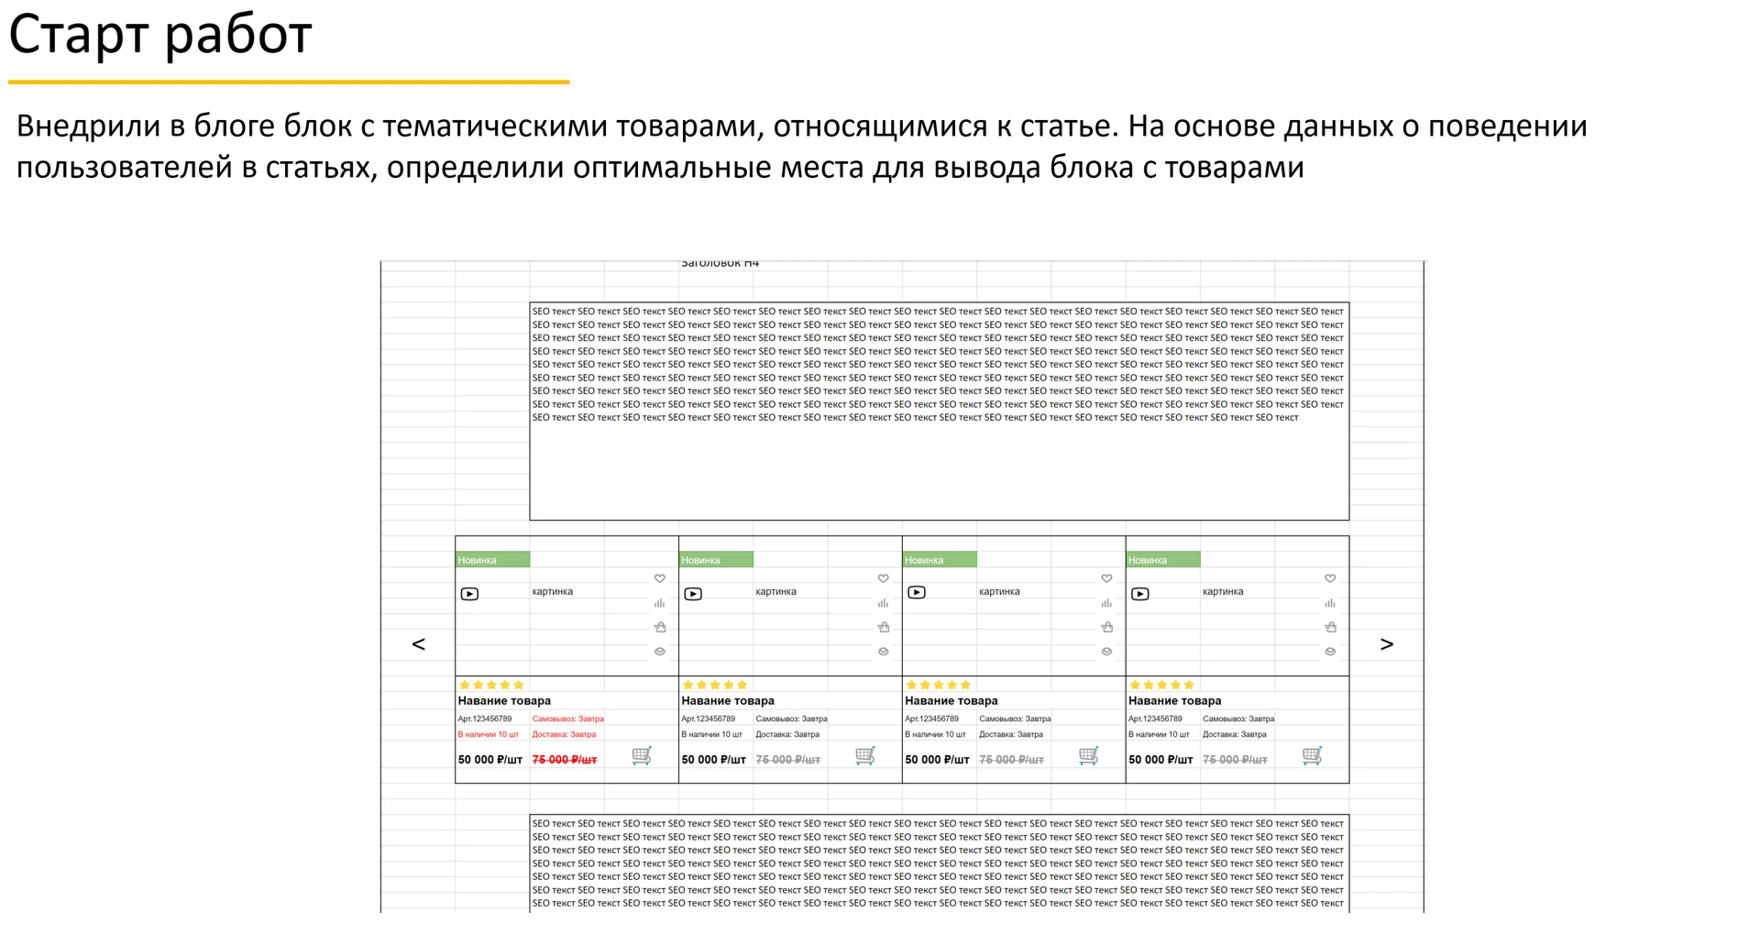Viewport: 1760px width, 945px height.
Task: Open quick view eye on second product card
Action: (x=884, y=652)
